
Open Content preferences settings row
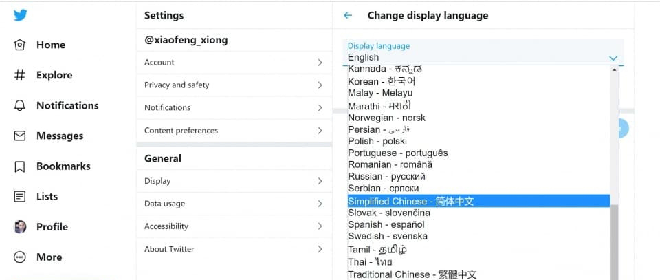234,131
